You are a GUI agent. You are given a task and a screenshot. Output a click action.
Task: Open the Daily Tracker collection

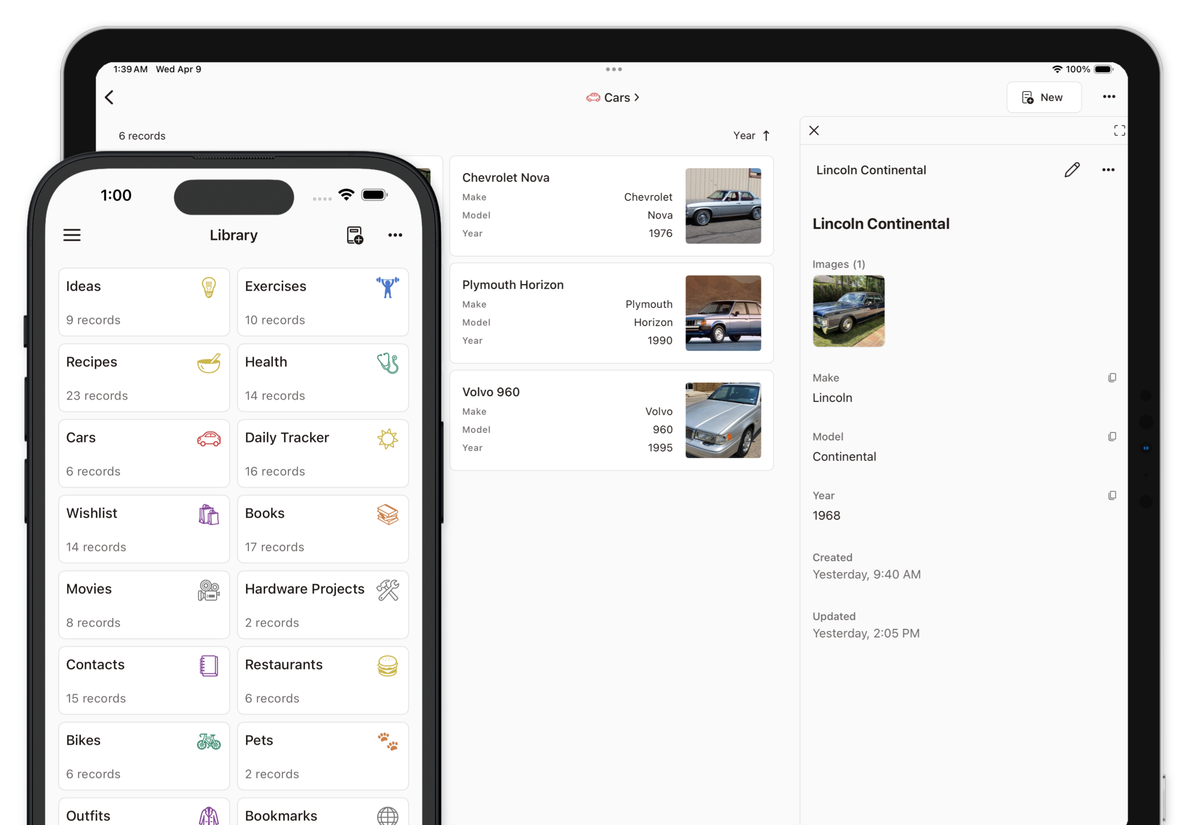pos(323,453)
